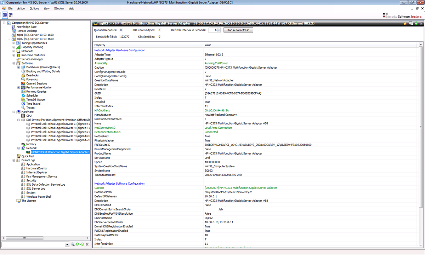Open Services Manager via its gear icon
This screenshot has height=255, width=425.
click(x=19, y=59)
